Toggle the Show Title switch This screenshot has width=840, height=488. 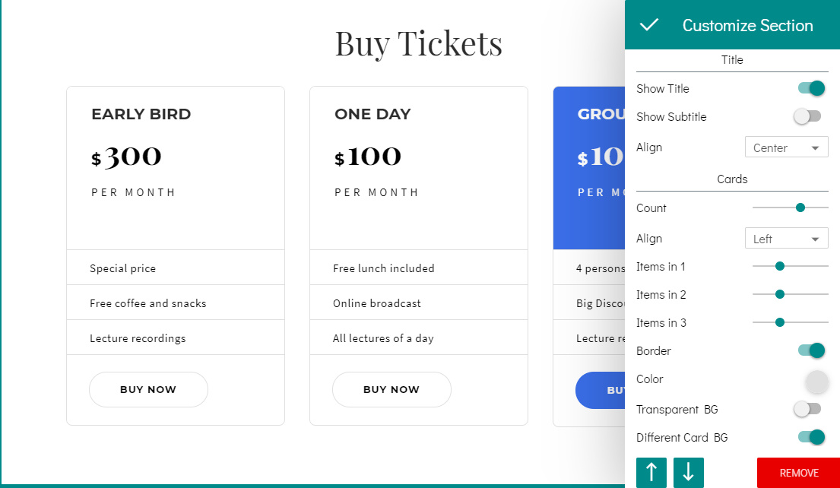811,88
